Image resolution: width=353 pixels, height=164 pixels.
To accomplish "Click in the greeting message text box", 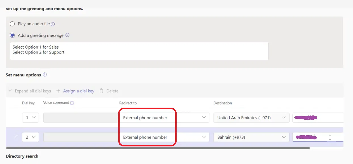I will tap(139, 51).
